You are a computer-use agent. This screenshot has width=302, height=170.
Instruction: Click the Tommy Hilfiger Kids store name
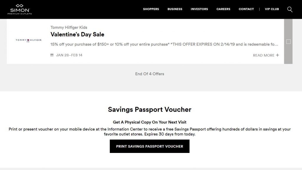click(69, 27)
